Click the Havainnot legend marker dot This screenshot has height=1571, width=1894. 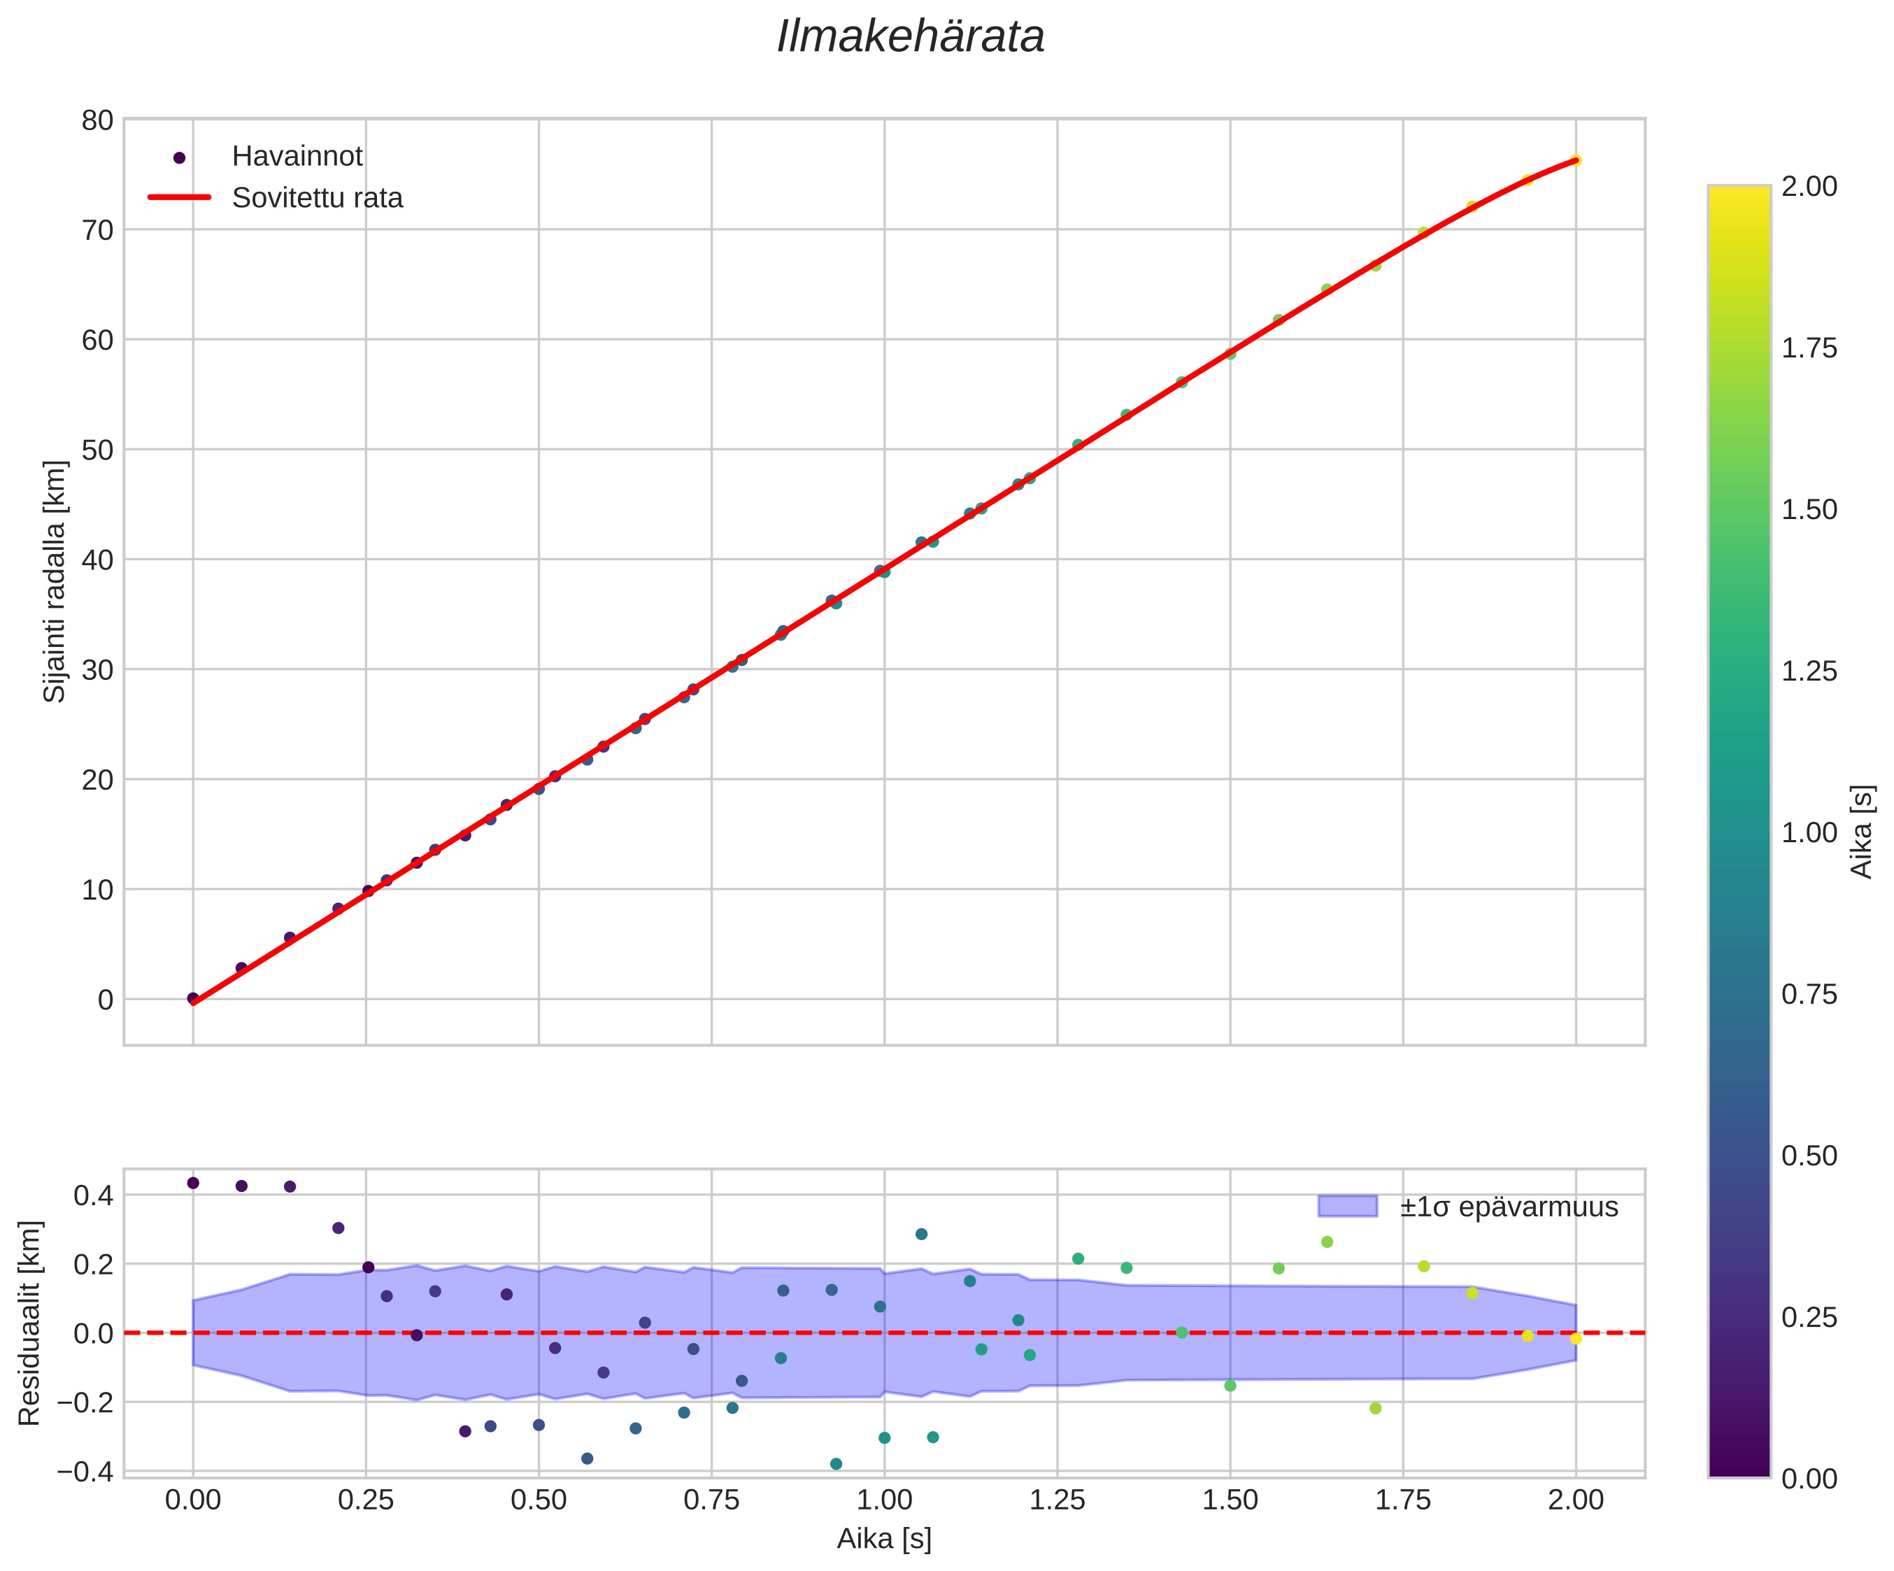[178, 158]
